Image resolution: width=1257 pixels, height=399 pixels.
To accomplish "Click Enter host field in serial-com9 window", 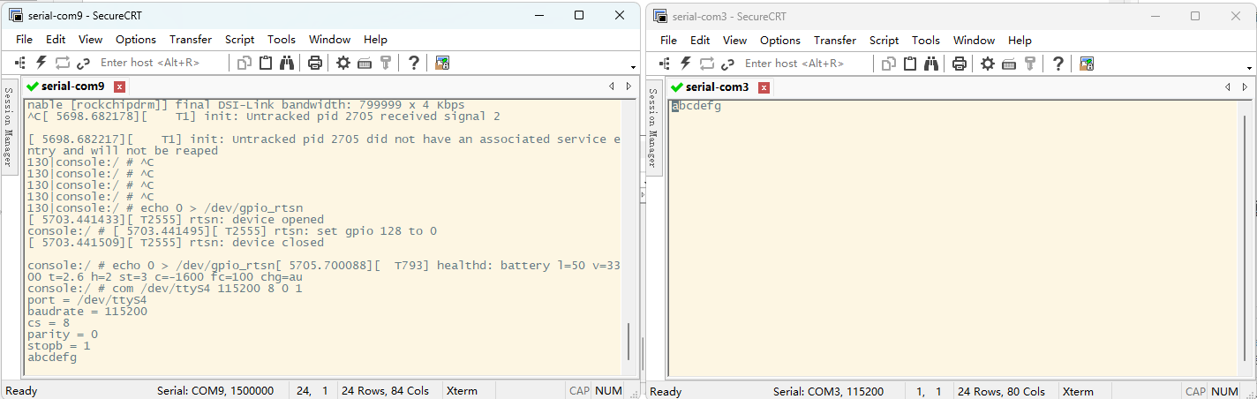I will point(162,63).
